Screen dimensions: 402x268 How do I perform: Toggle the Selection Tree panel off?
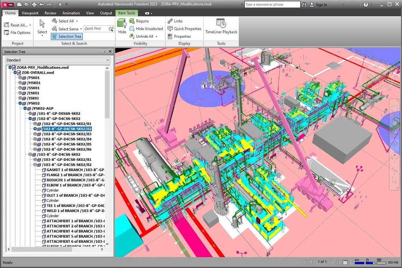[x=66, y=36]
